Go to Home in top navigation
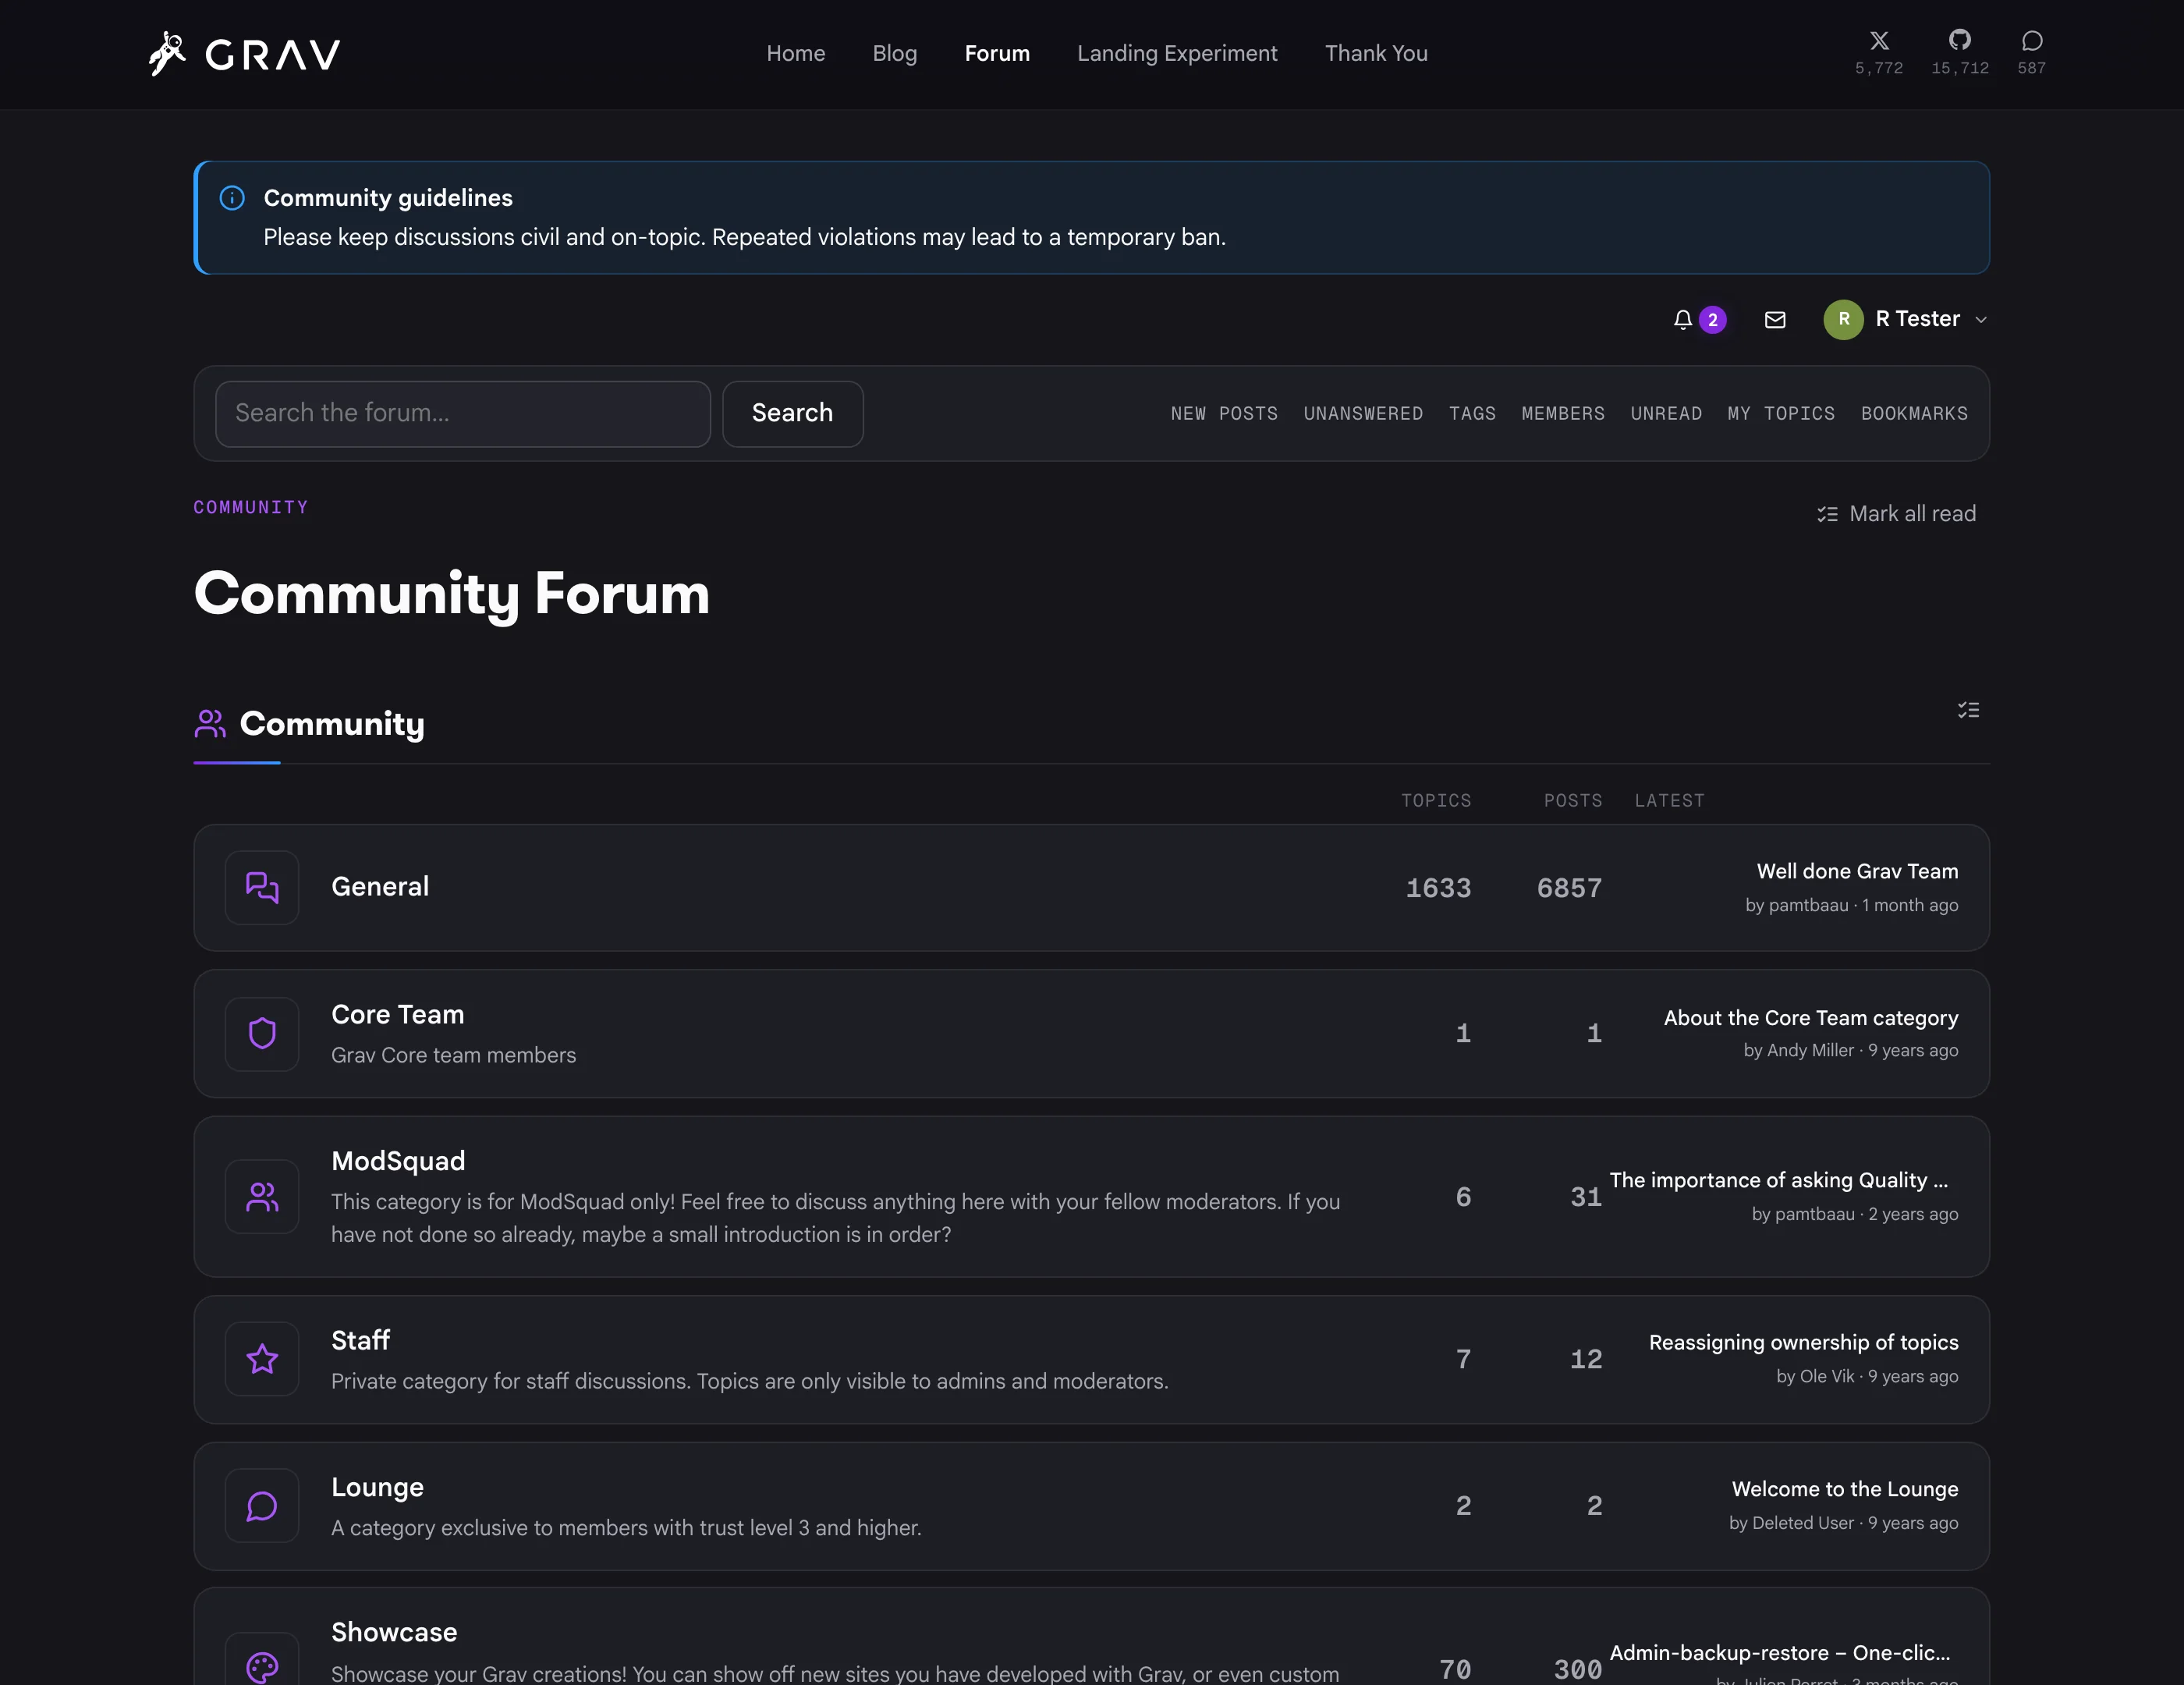2184x1685 pixels. pos(796,53)
